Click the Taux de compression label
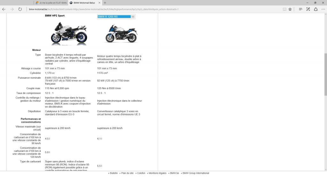 coord(28,93)
